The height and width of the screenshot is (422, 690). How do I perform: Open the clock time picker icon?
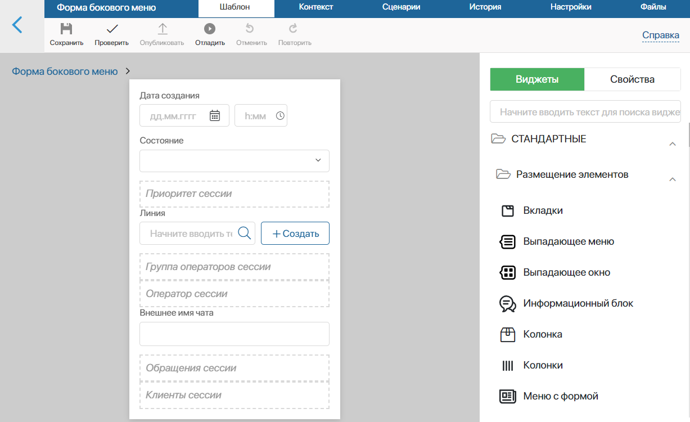click(x=280, y=115)
